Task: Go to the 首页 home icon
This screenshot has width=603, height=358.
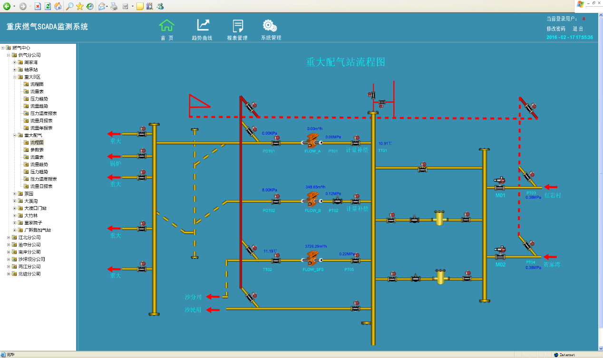Action: coord(166,25)
